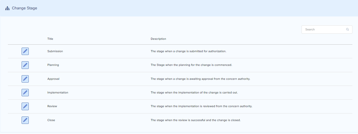
Task: Click the Change Stage page heading
Action: click(x=24, y=8)
